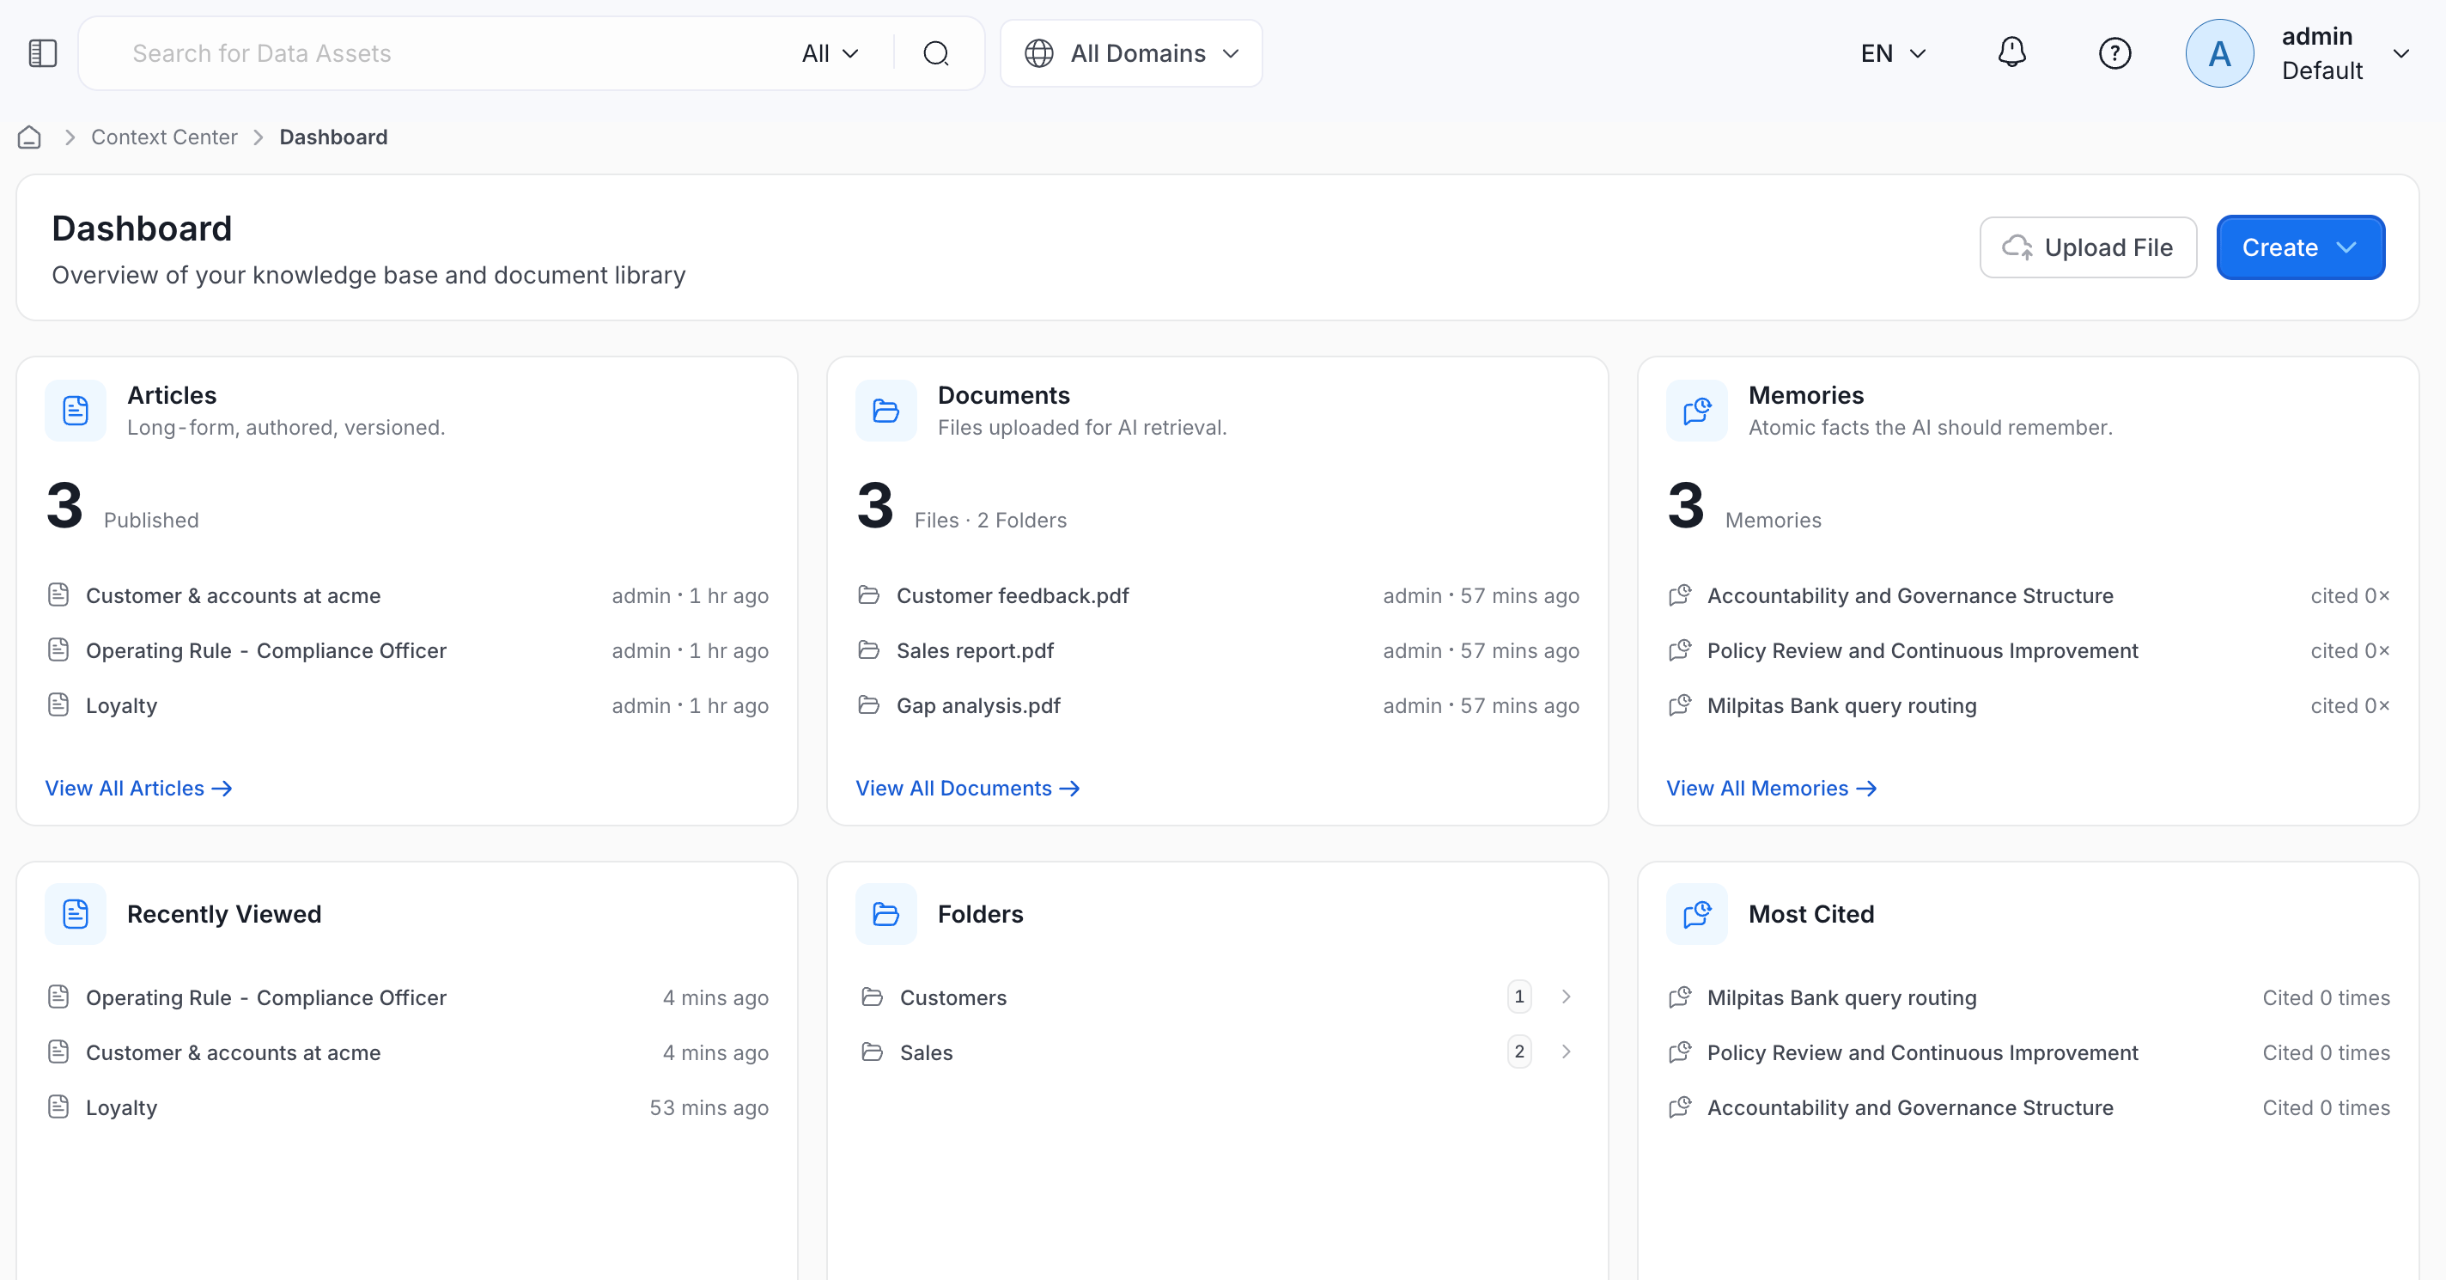The height and width of the screenshot is (1280, 2446).
Task: Open the Create dropdown button
Action: [x=2300, y=247]
